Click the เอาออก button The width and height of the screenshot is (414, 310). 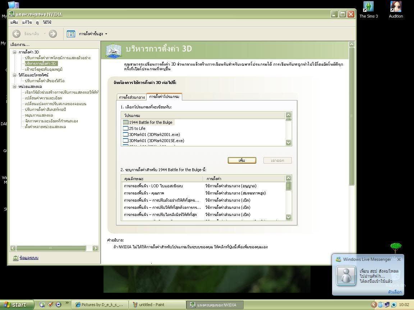click(x=277, y=160)
